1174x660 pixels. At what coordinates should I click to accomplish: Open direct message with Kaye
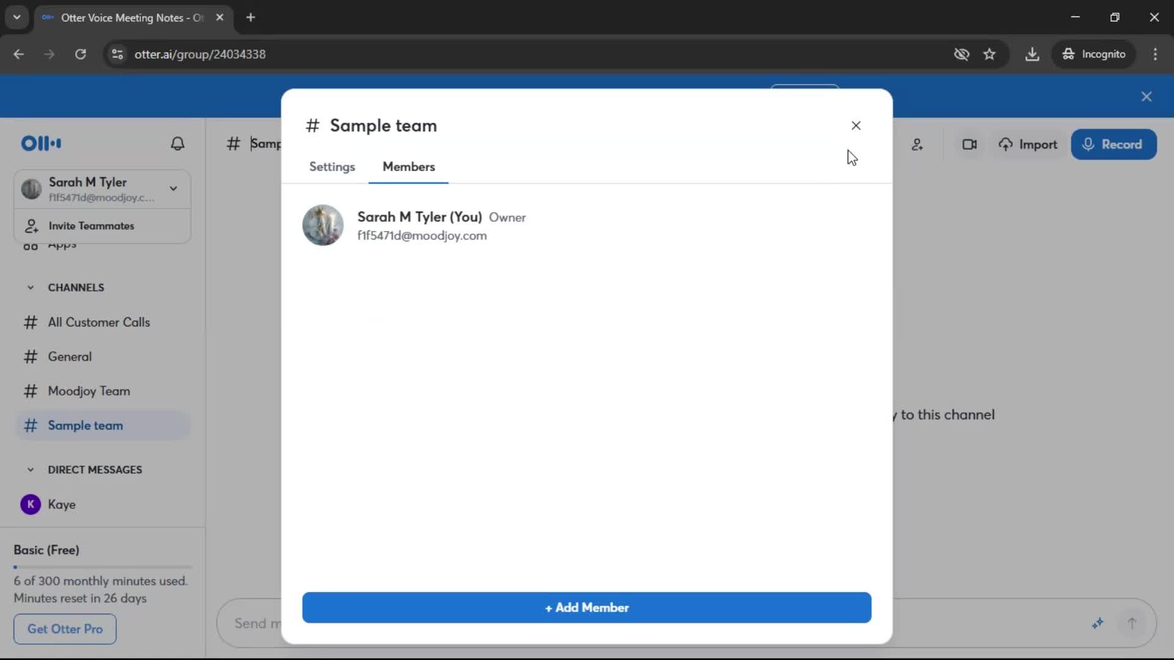click(x=61, y=505)
